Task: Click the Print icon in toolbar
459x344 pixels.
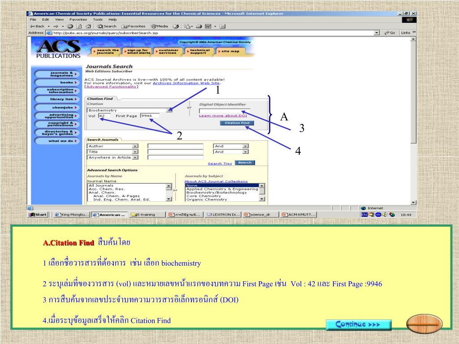Action: (x=199, y=26)
